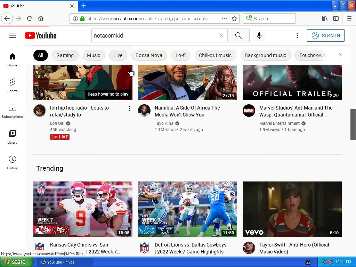
Task: Open History in the sidebar
Action: [x=13, y=163]
